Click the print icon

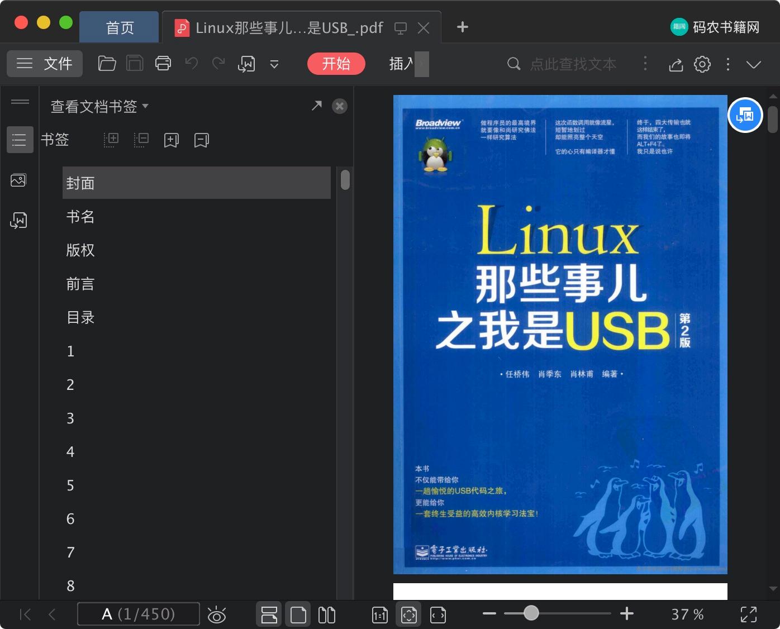pyautogui.click(x=163, y=64)
